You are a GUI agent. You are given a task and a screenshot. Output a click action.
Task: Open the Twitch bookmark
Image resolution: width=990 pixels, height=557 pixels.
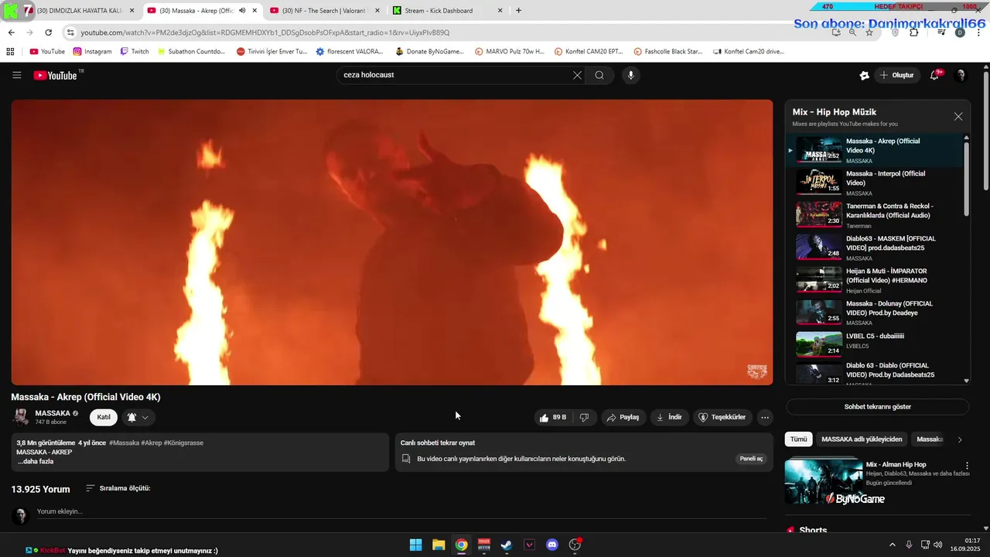pyautogui.click(x=134, y=52)
